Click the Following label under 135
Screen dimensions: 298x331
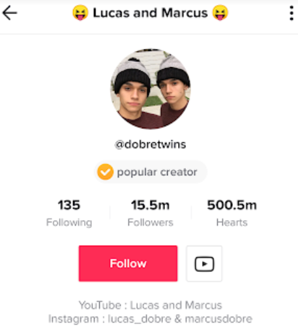coord(69,223)
